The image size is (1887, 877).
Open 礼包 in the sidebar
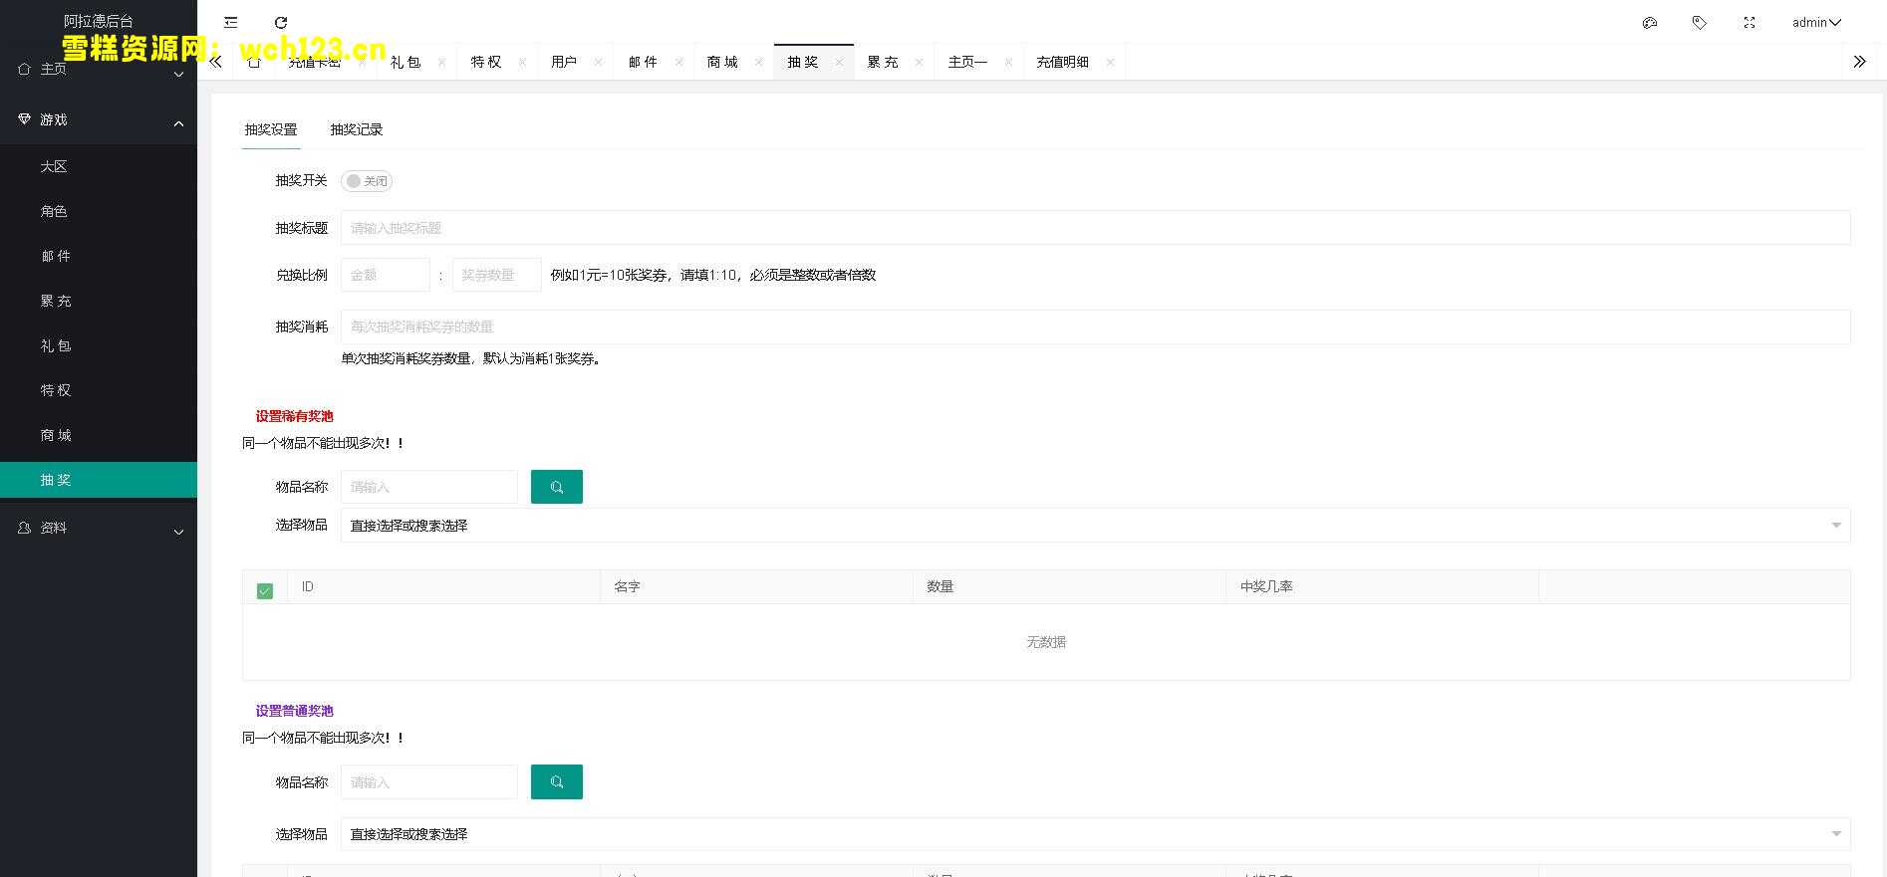point(99,345)
